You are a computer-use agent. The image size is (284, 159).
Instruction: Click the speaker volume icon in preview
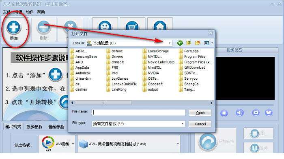click(240, 113)
